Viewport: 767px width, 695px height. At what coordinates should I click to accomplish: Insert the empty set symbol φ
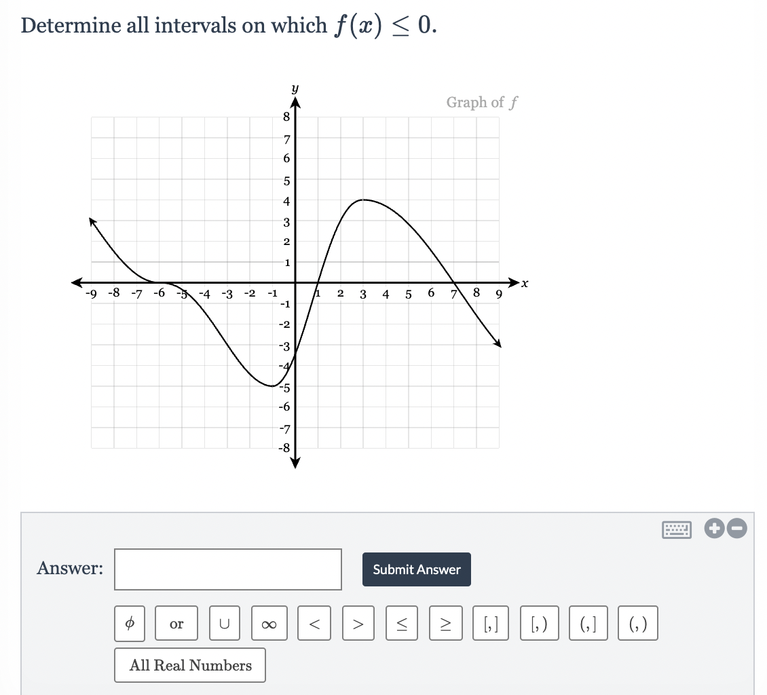coord(131,623)
